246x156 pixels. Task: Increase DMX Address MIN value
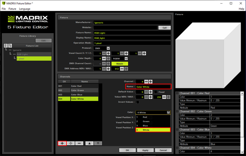108,69
